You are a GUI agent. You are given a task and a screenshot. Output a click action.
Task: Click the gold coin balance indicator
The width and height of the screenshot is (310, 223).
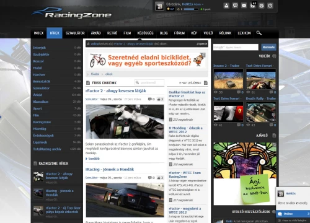170,9
